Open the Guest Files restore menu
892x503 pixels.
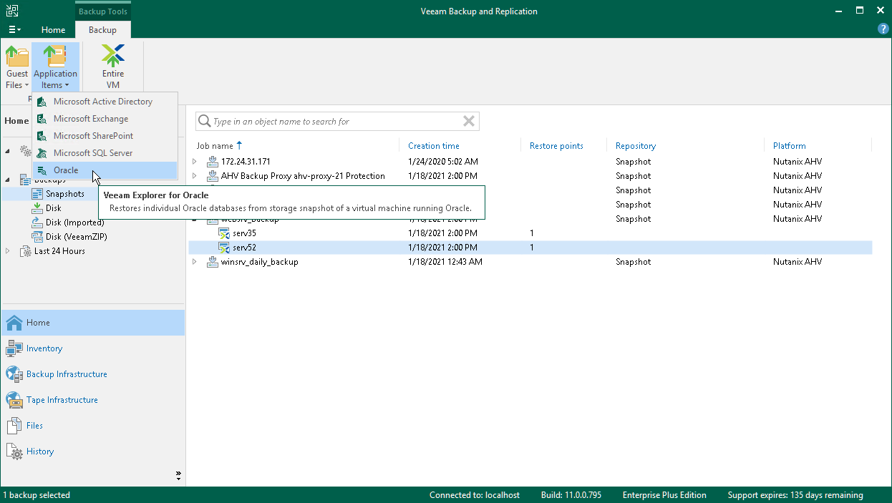(17, 67)
